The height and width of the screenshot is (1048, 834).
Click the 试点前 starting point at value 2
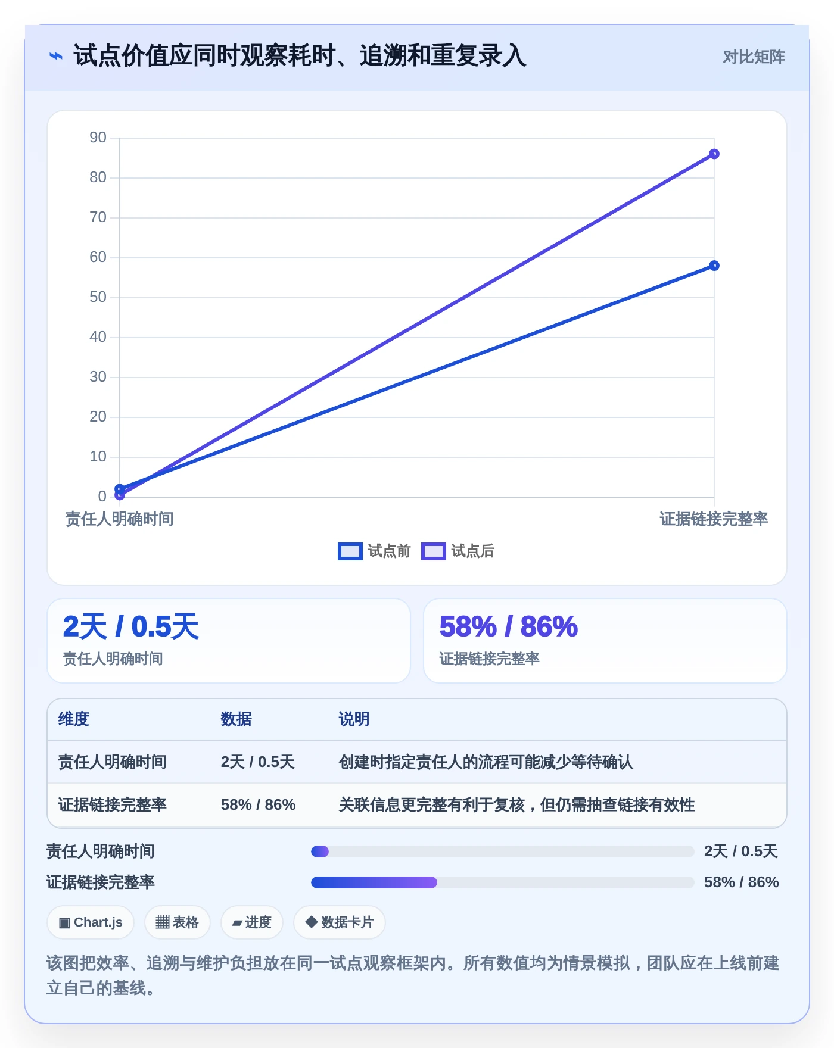[x=120, y=489]
